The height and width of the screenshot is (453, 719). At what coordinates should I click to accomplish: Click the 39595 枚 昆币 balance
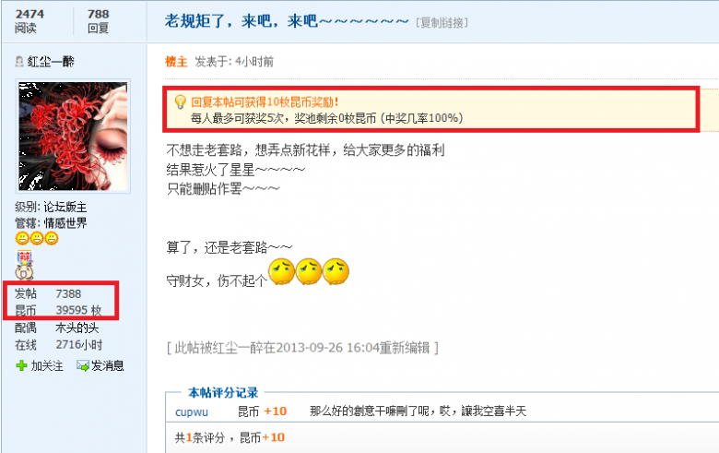[78, 310]
